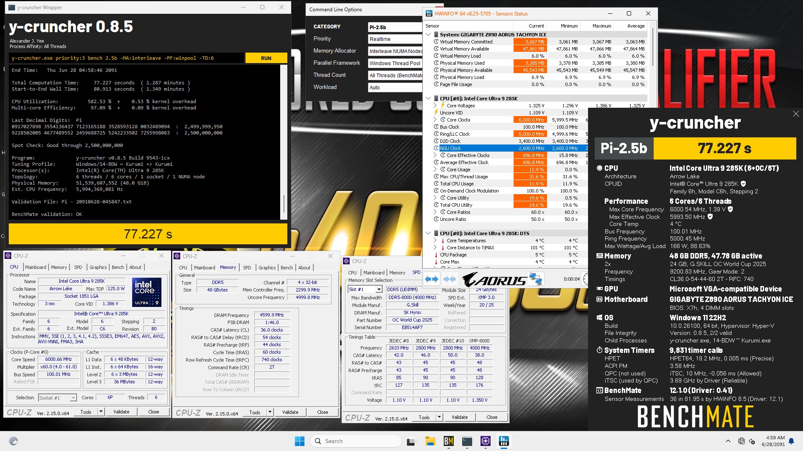
Task: Click the verified shield next to CPUID
Action: coord(743,184)
